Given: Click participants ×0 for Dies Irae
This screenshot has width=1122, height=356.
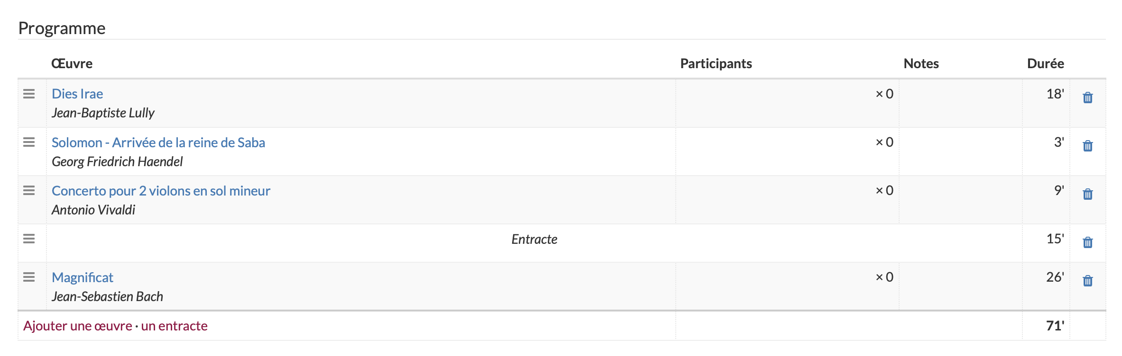Looking at the screenshot, I should (x=884, y=94).
